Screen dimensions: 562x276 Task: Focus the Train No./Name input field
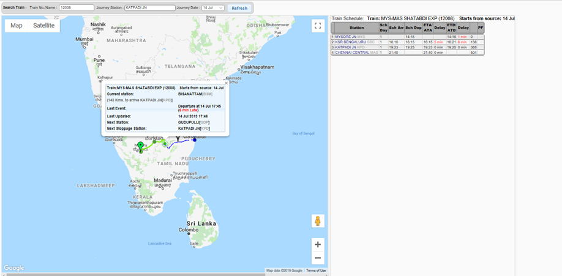coord(77,8)
